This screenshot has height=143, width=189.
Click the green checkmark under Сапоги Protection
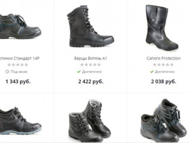152,72
